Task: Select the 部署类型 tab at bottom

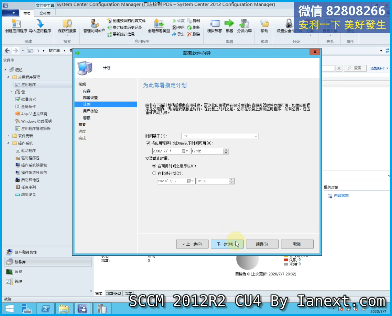Action: 113,293
